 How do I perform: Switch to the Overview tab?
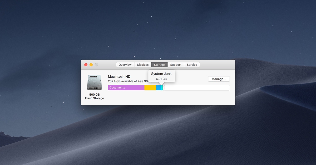click(125, 64)
